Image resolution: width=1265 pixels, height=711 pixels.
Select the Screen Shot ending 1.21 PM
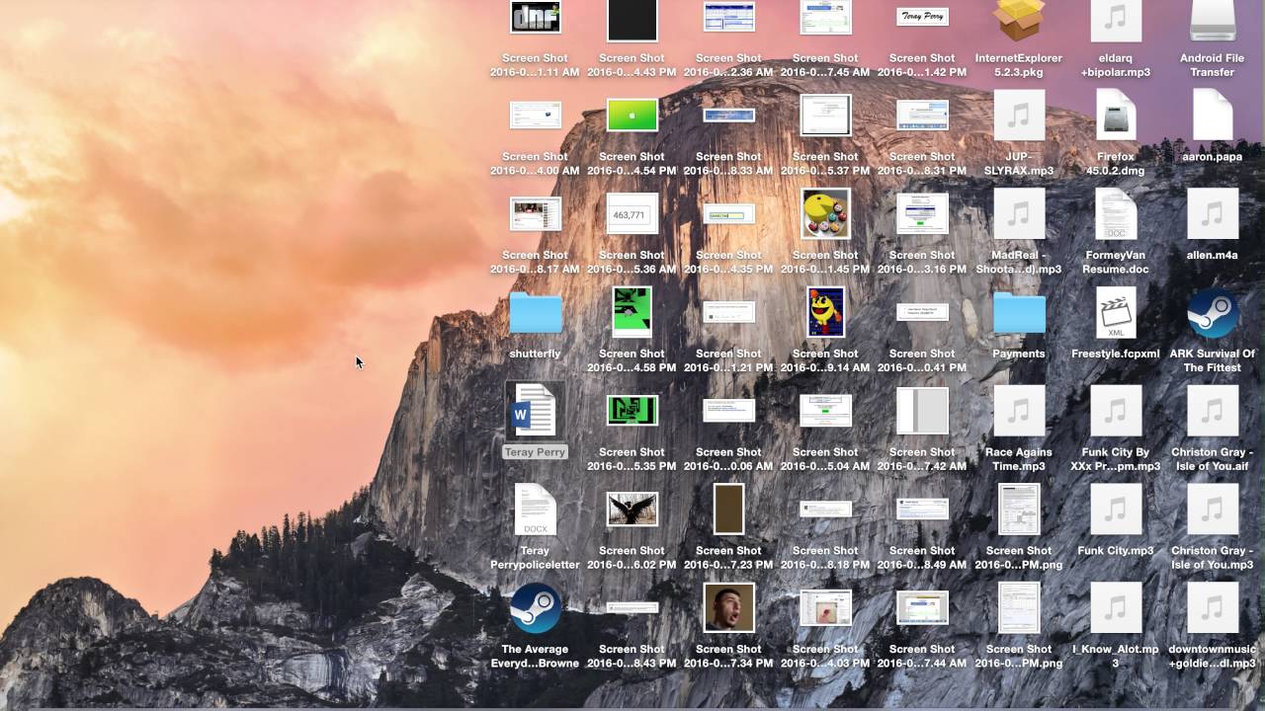pos(728,312)
